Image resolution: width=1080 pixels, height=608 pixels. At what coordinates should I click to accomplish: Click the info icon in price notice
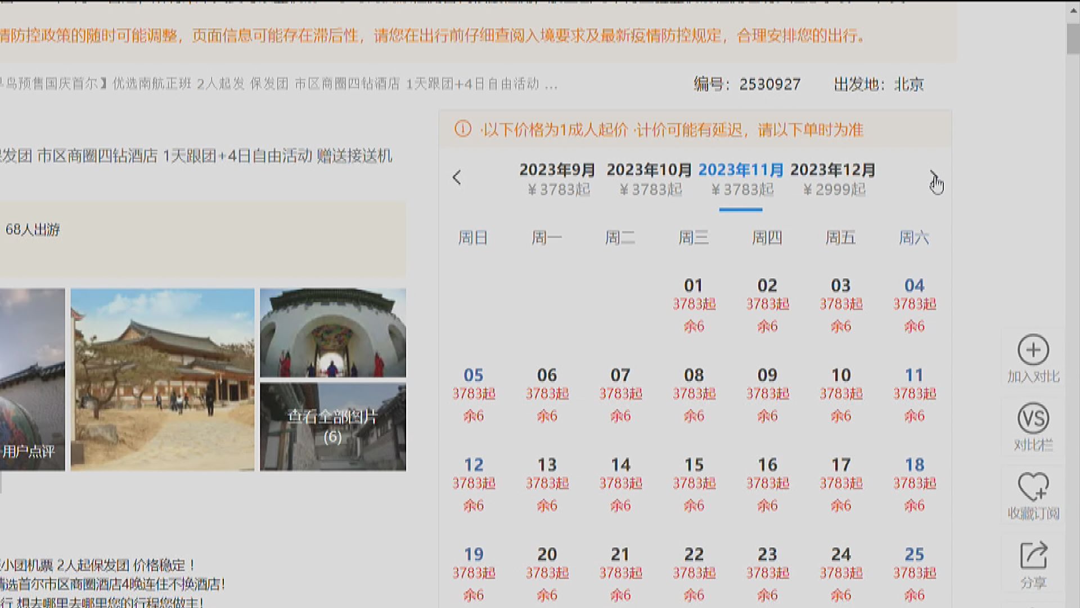[x=462, y=129]
